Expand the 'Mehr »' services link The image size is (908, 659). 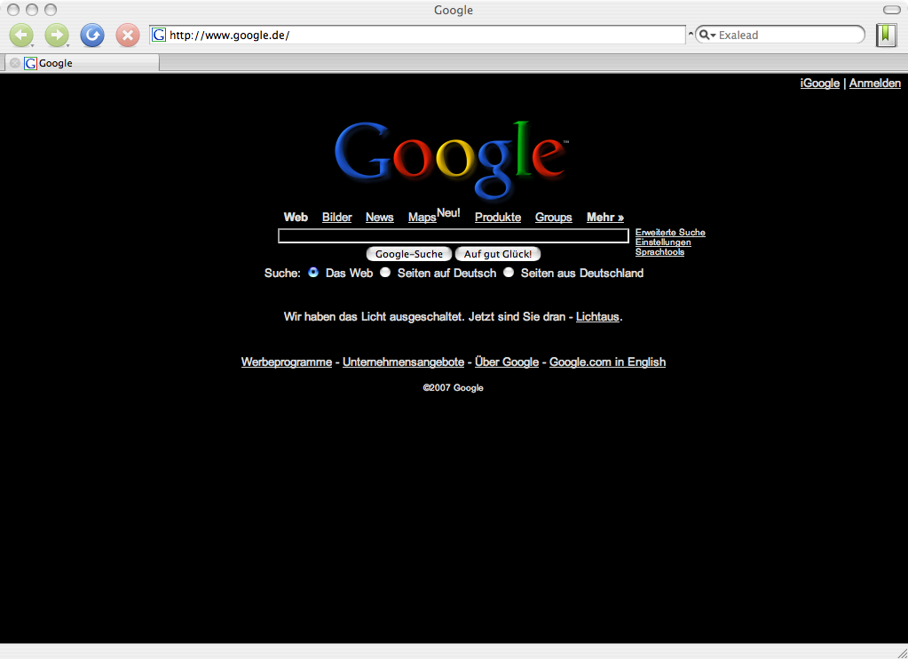(605, 218)
